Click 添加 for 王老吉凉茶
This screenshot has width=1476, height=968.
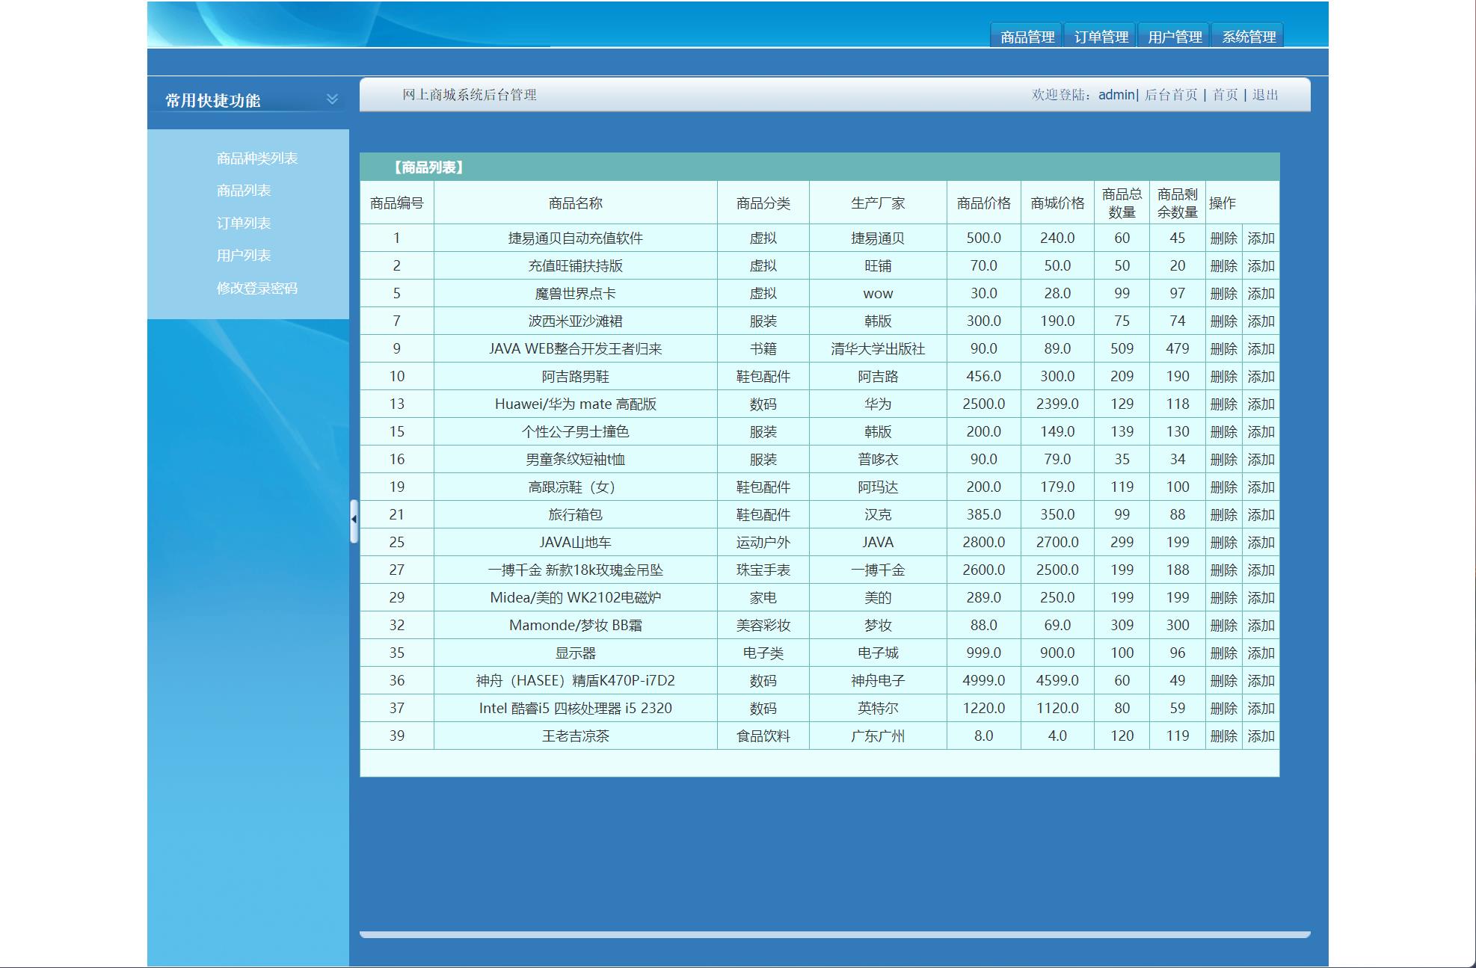1261,736
